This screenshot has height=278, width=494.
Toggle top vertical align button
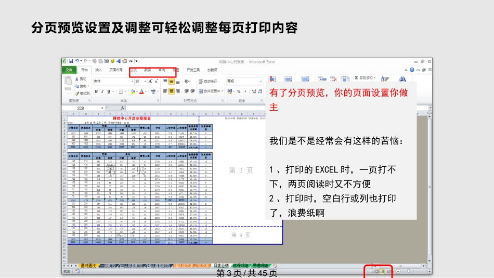point(165,81)
